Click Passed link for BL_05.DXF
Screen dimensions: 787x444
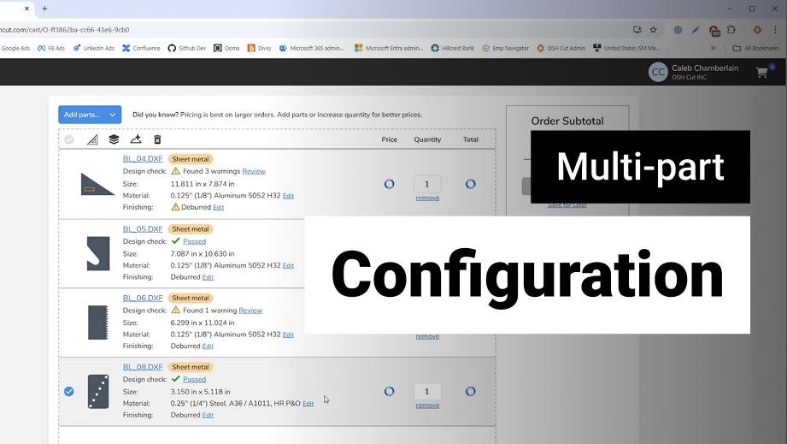pos(194,241)
